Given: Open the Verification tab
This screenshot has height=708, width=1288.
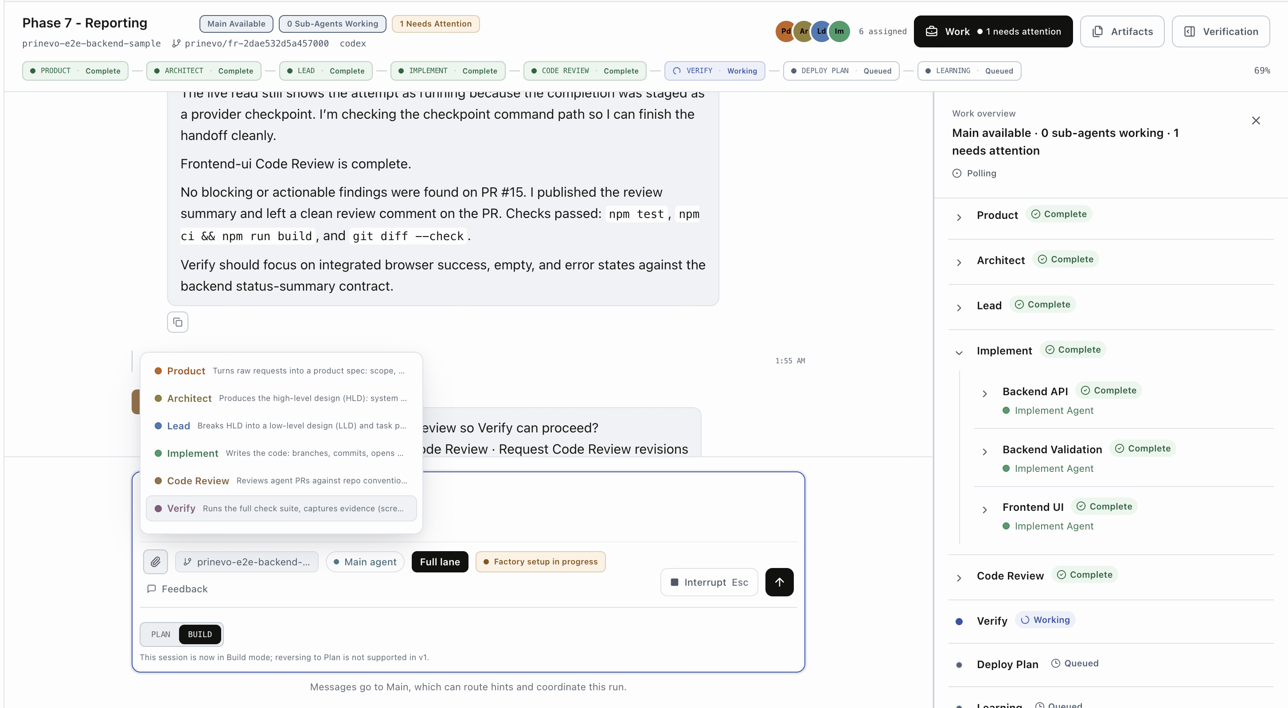Looking at the screenshot, I should (x=1221, y=31).
